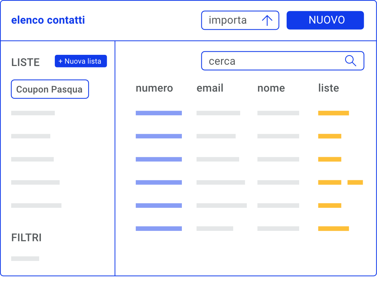
Task: Open the nome column header
Action: [x=271, y=88]
